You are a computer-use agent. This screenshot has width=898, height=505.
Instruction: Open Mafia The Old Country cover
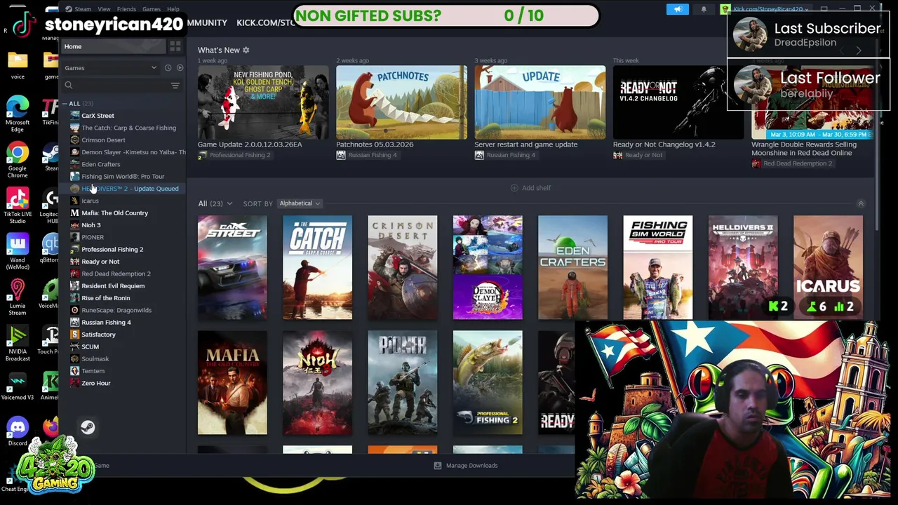point(232,382)
